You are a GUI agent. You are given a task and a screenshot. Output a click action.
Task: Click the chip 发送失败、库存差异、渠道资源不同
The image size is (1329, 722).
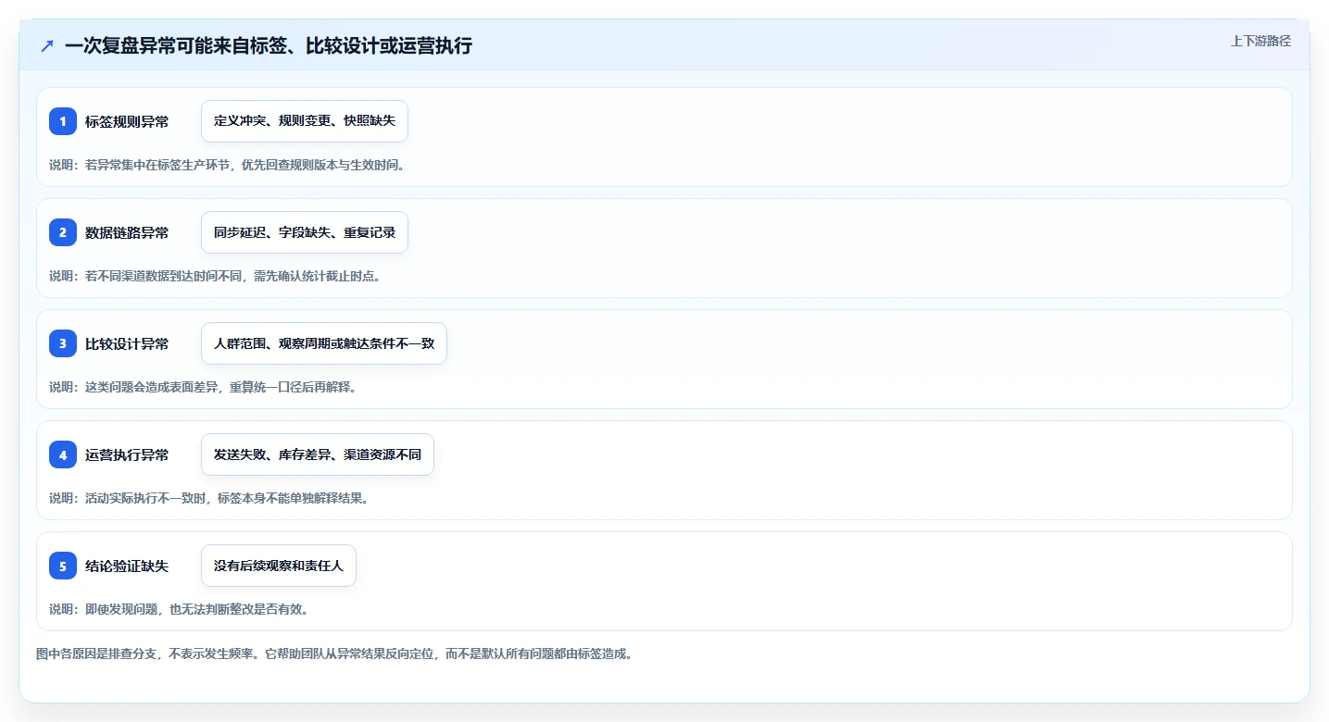click(318, 454)
